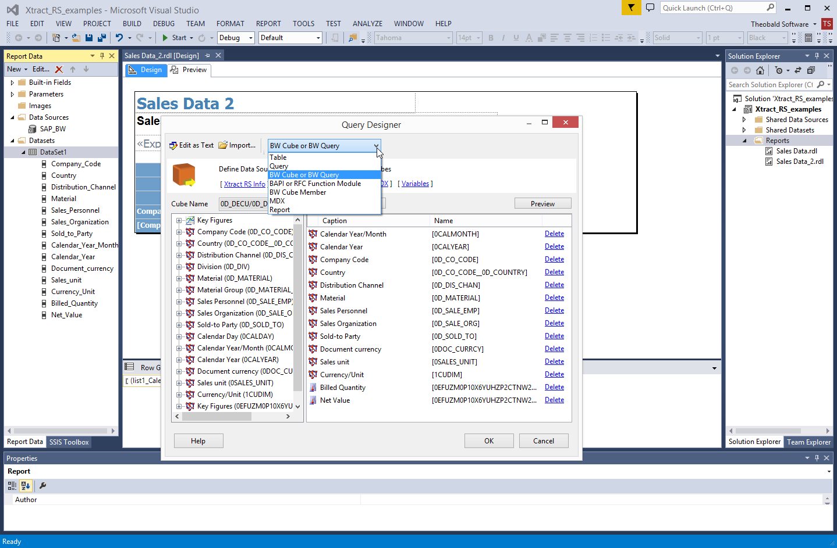Switch to the Team Explorer tab
Image resolution: width=837 pixels, height=548 pixels.
(x=808, y=442)
